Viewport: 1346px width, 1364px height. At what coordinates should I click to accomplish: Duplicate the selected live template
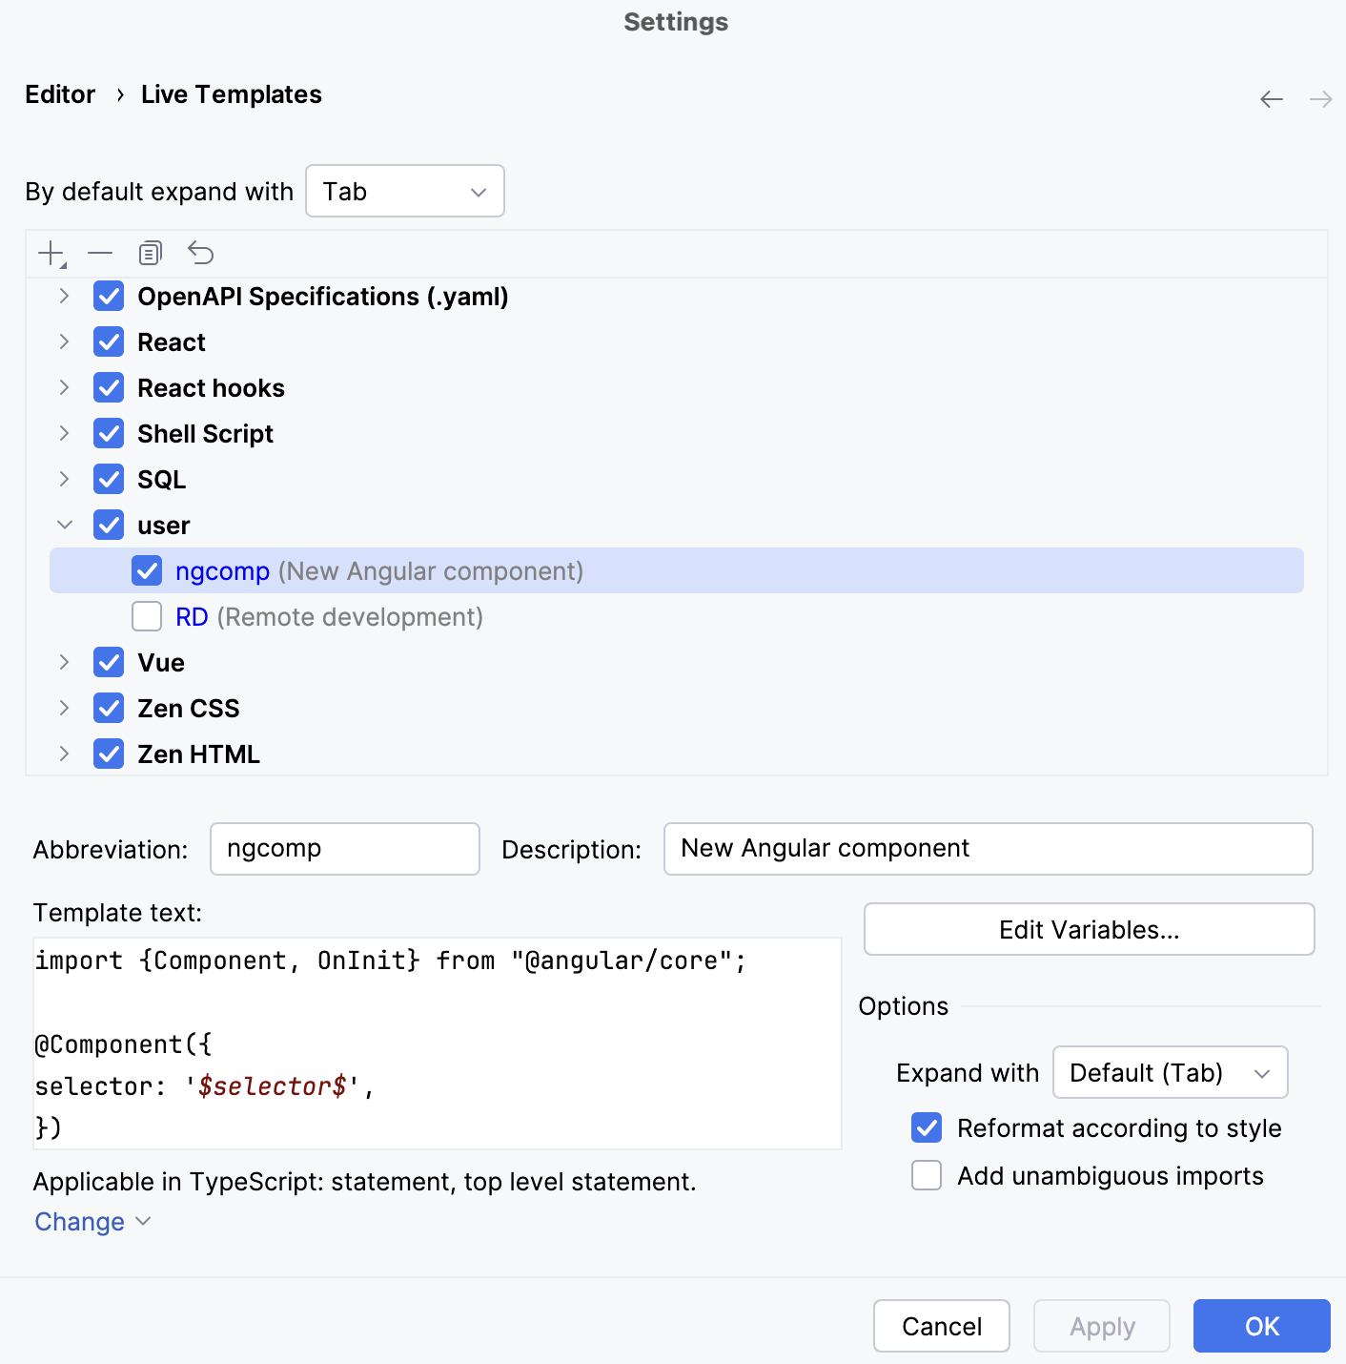click(x=150, y=253)
